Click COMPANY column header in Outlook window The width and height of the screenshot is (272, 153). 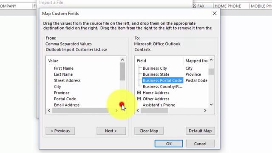coord(8,6)
